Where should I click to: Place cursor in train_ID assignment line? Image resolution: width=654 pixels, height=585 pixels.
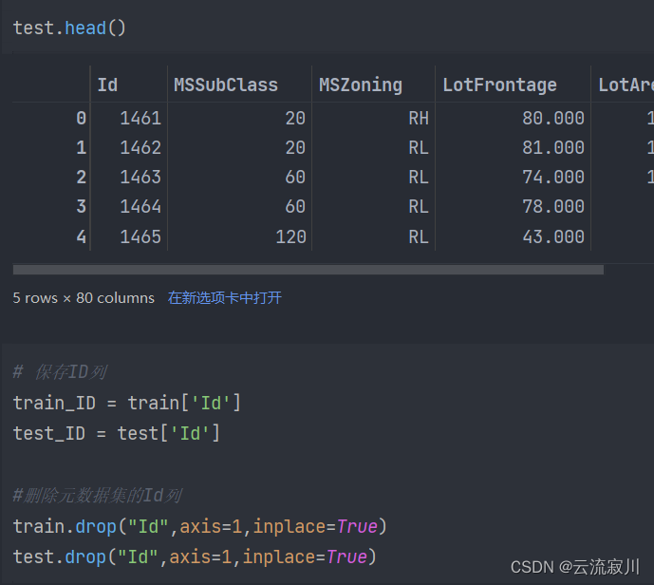click(127, 403)
